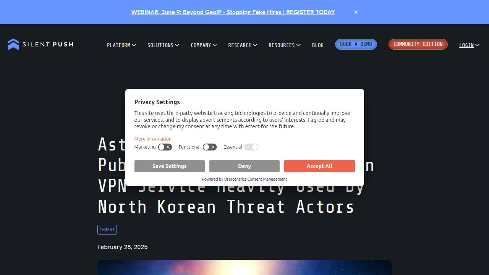Click the THREAT category tag

tap(107, 230)
